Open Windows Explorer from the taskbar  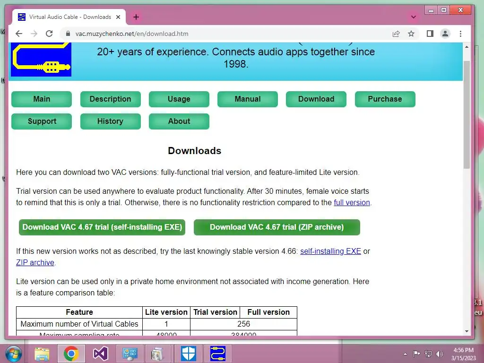point(42,354)
